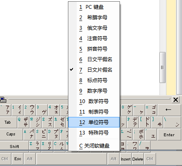Tap the equals key showing ゴ コ
182x166 pixels.
pyautogui.click(x=151, y=110)
